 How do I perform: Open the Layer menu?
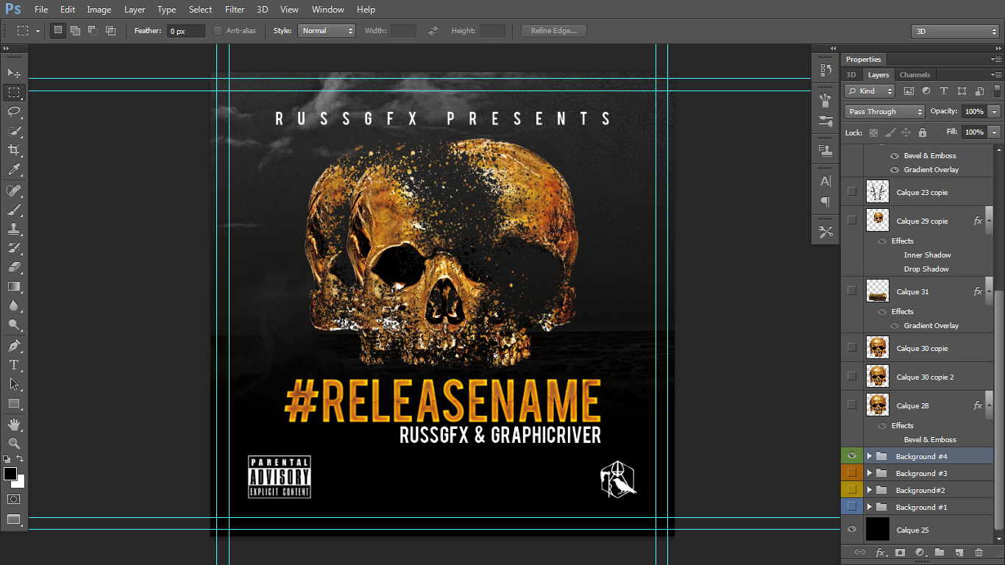(x=135, y=10)
